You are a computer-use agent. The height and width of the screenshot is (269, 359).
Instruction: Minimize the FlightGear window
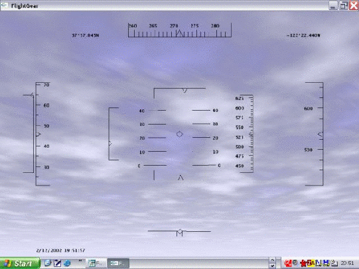[333, 5]
